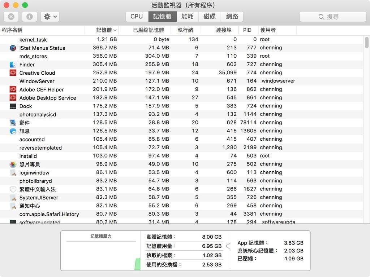Click the 訊息 (Messages) app icon
The width and height of the screenshot is (370, 277).
coord(13,131)
